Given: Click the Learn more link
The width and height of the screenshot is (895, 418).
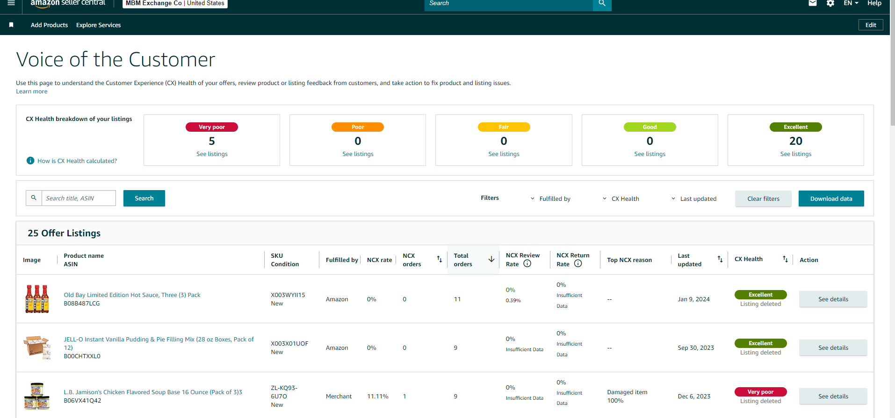Looking at the screenshot, I should coord(32,92).
